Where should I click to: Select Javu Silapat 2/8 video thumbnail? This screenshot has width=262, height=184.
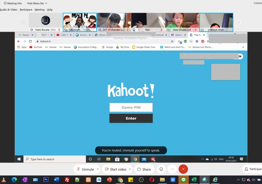click(182, 22)
